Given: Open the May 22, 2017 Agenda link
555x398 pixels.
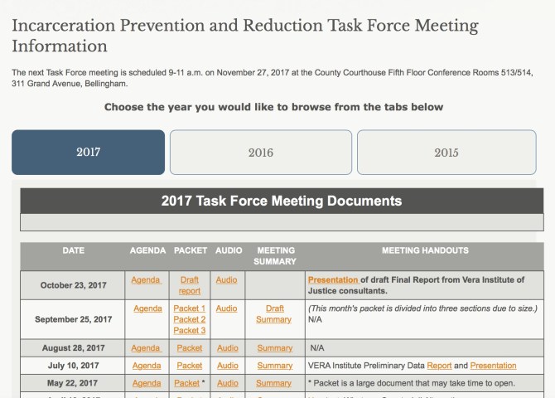Looking at the screenshot, I should (147, 383).
